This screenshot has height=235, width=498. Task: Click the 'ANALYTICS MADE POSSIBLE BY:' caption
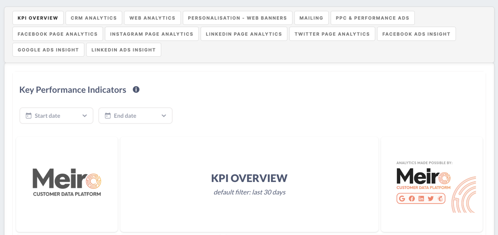[x=424, y=163]
